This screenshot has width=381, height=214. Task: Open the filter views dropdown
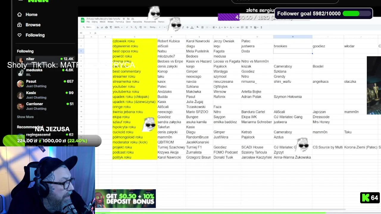256,27
